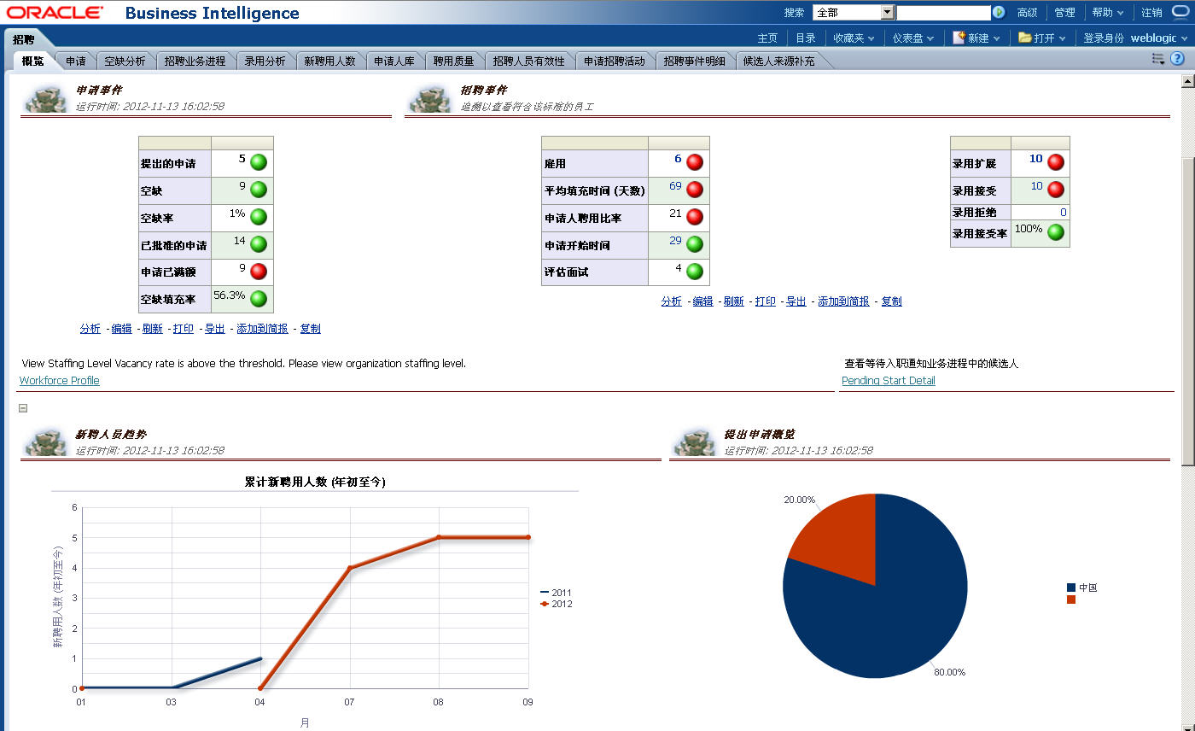Open the Workforce Profile link
This screenshot has width=1195, height=731.
tap(59, 381)
